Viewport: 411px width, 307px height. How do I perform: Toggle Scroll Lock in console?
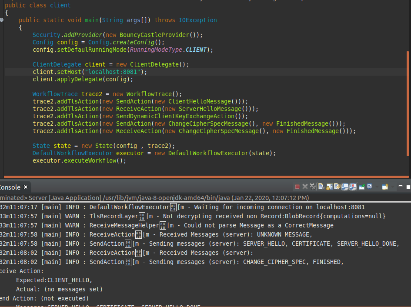coord(329,187)
